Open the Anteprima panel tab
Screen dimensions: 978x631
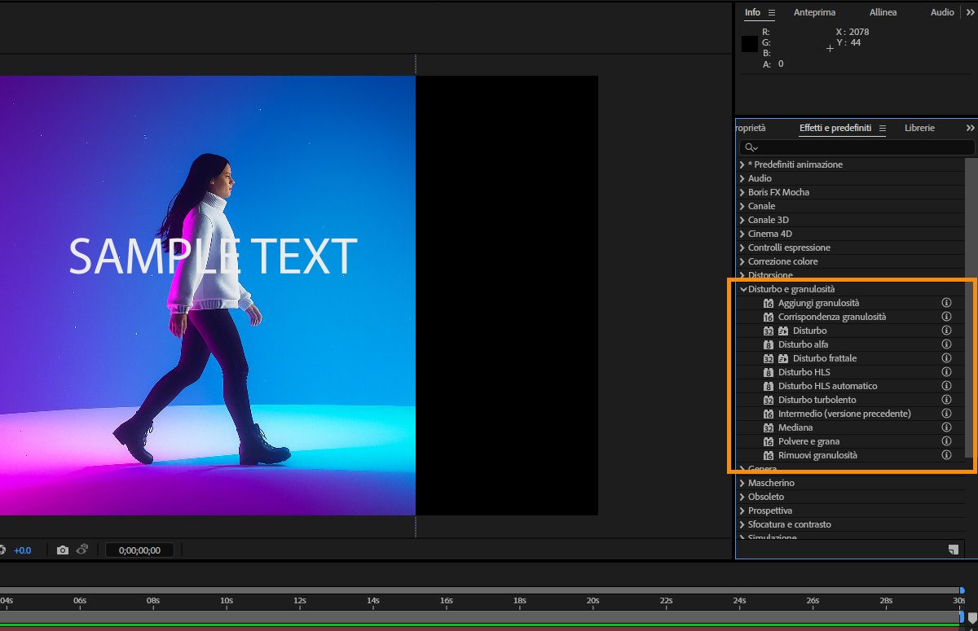pyautogui.click(x=814, y=13)
